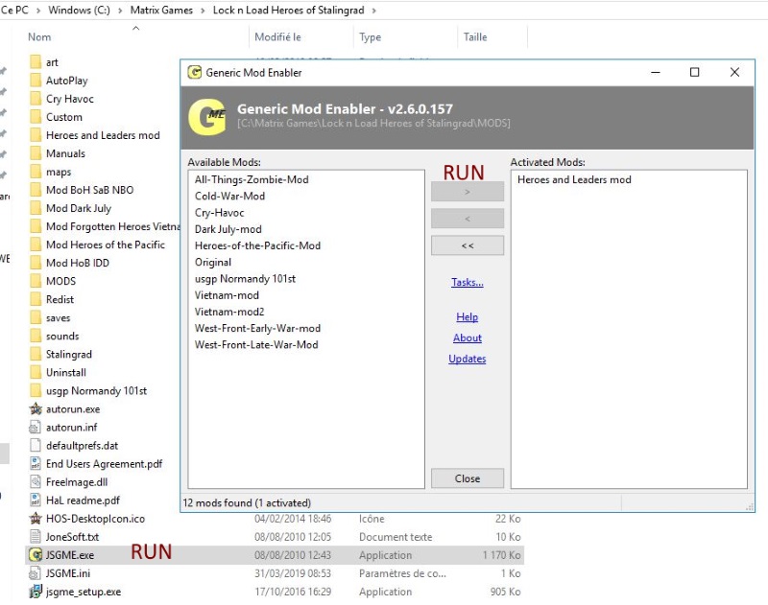Select Vietnam-mod2 in Available Mods
Screen dimensions: 768x605
[x=229, y=312]
